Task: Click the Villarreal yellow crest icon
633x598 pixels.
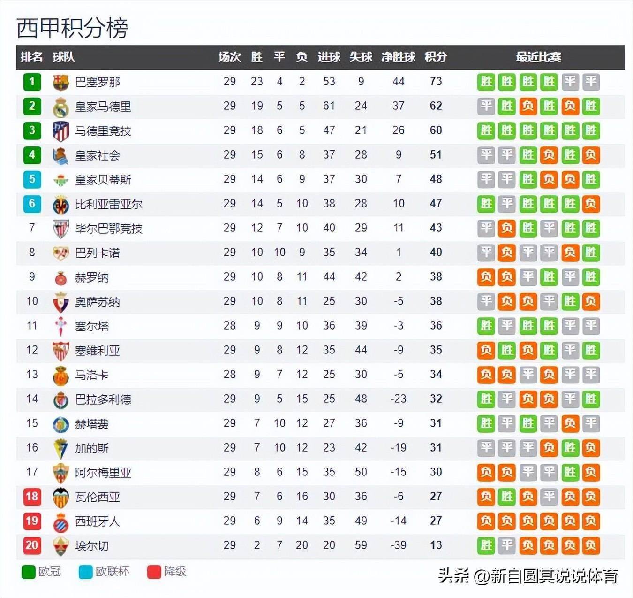Action: (x=60, y=204)
